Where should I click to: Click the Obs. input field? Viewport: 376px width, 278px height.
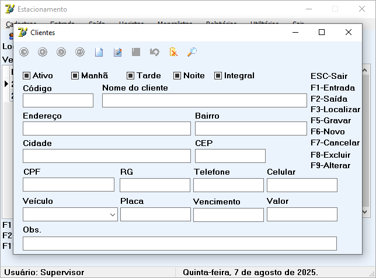click(180, 244)
